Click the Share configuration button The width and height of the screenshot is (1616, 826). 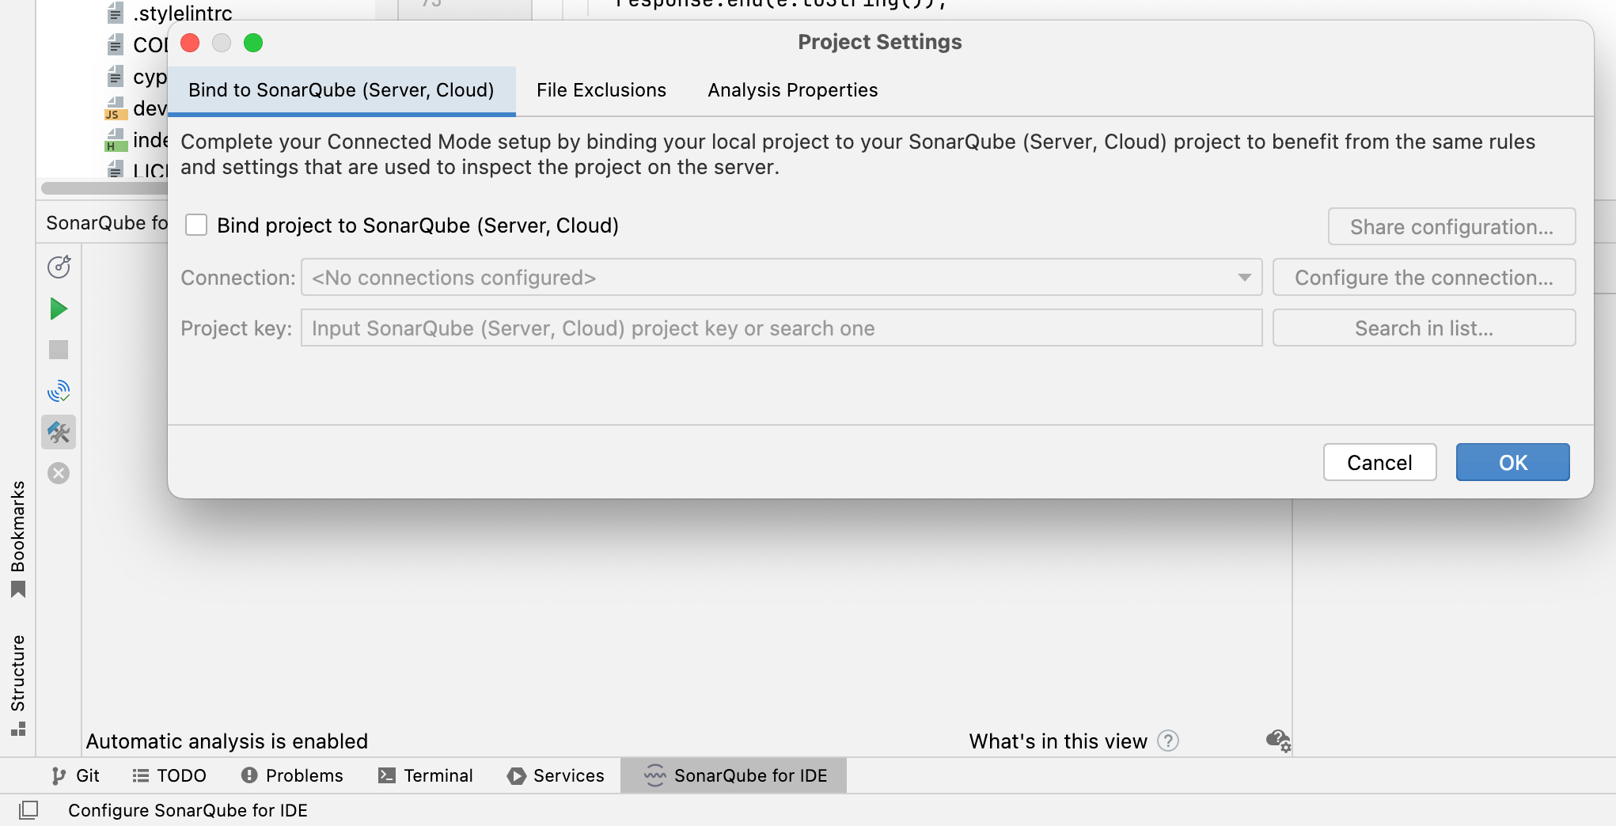[x=1451, y=226]
